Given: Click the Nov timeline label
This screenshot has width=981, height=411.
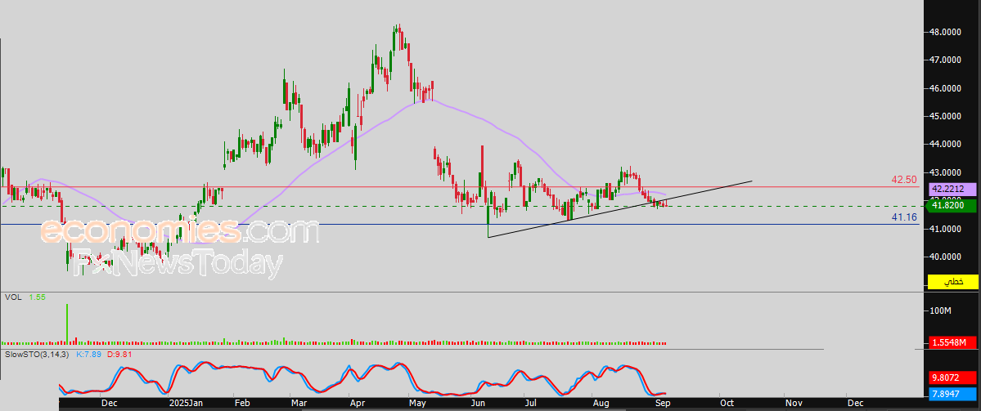Looking at the screenshot, I should [x=792, y=404].
